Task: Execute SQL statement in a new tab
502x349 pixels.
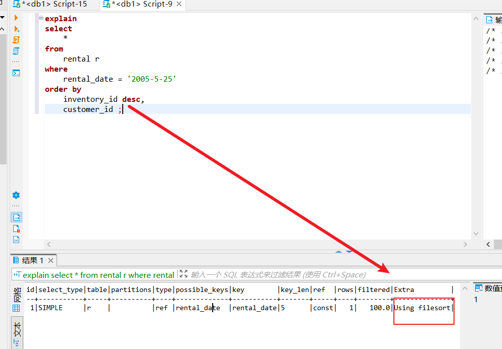Action: [16, 29]
